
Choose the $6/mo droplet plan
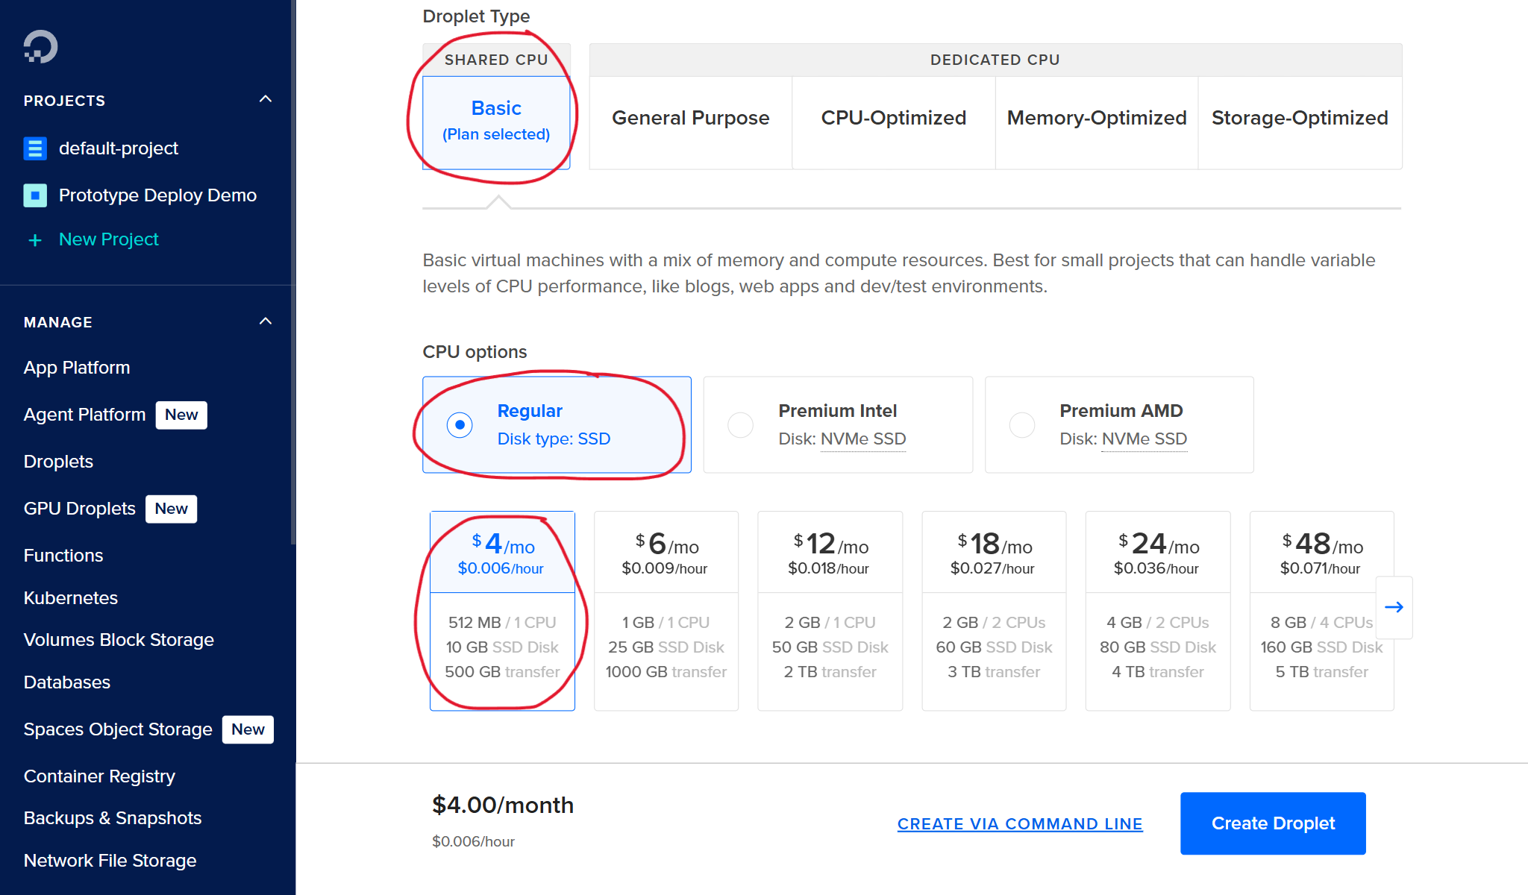(x=666, y=610)
